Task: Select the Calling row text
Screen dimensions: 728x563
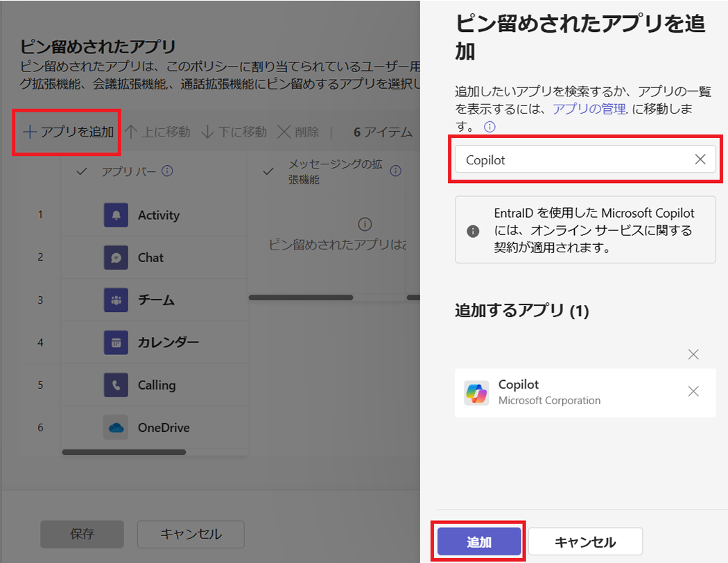Action: point(157,386)
